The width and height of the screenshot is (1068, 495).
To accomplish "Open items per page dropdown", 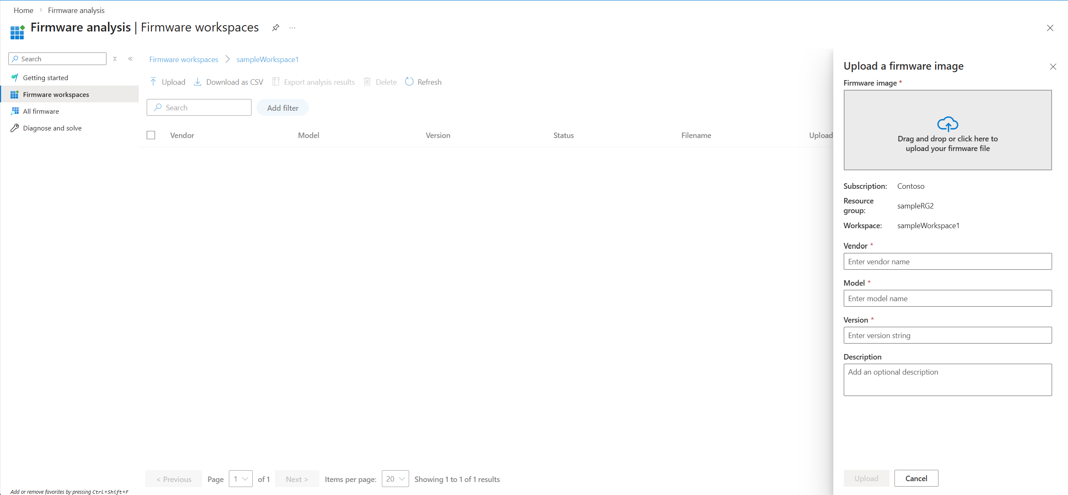I will click(395, 479).
